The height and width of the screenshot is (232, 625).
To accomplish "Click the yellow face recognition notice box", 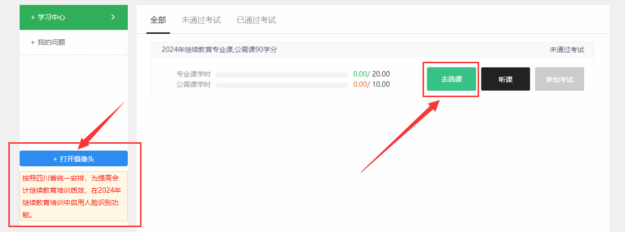I will pos(74,196).
